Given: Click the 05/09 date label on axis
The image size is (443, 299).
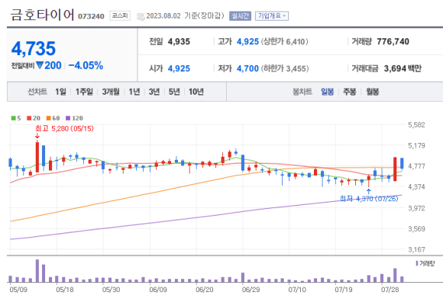Looking at the screenshot, I should click(18, 290).
